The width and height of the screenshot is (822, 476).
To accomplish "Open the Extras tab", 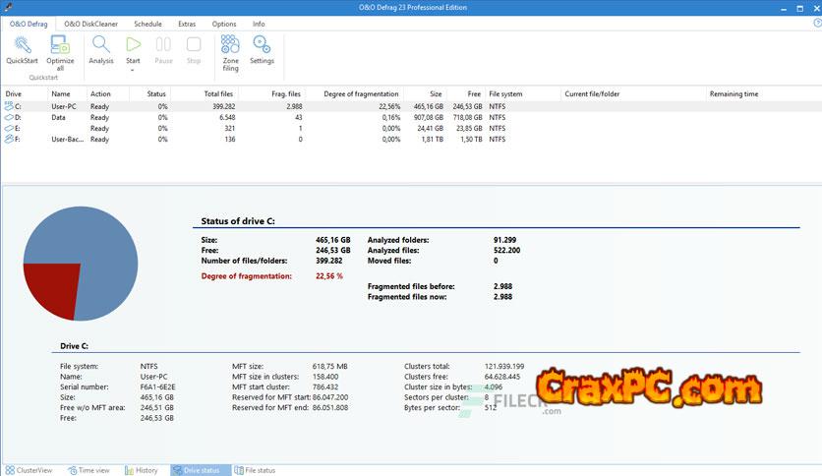I will point(187,23).
